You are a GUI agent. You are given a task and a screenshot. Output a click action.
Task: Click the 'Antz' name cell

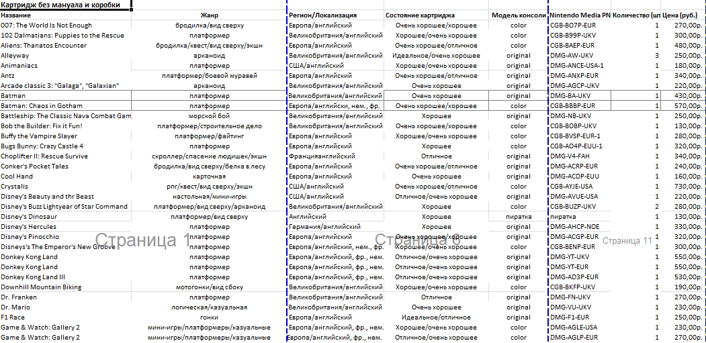(66, 76)
